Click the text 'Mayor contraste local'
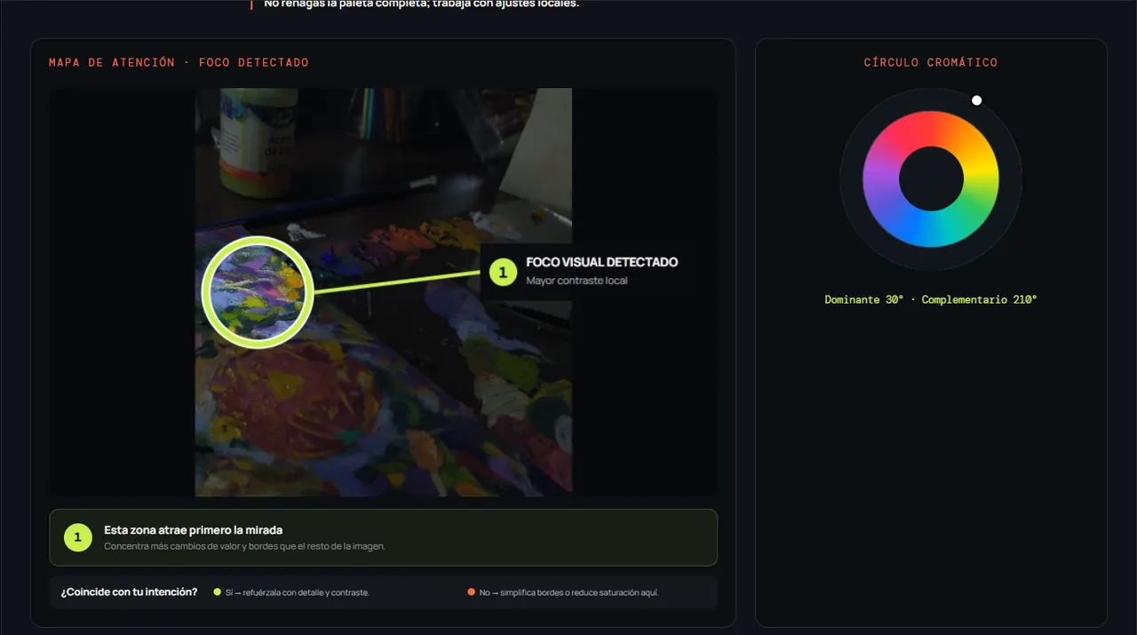 576,281
